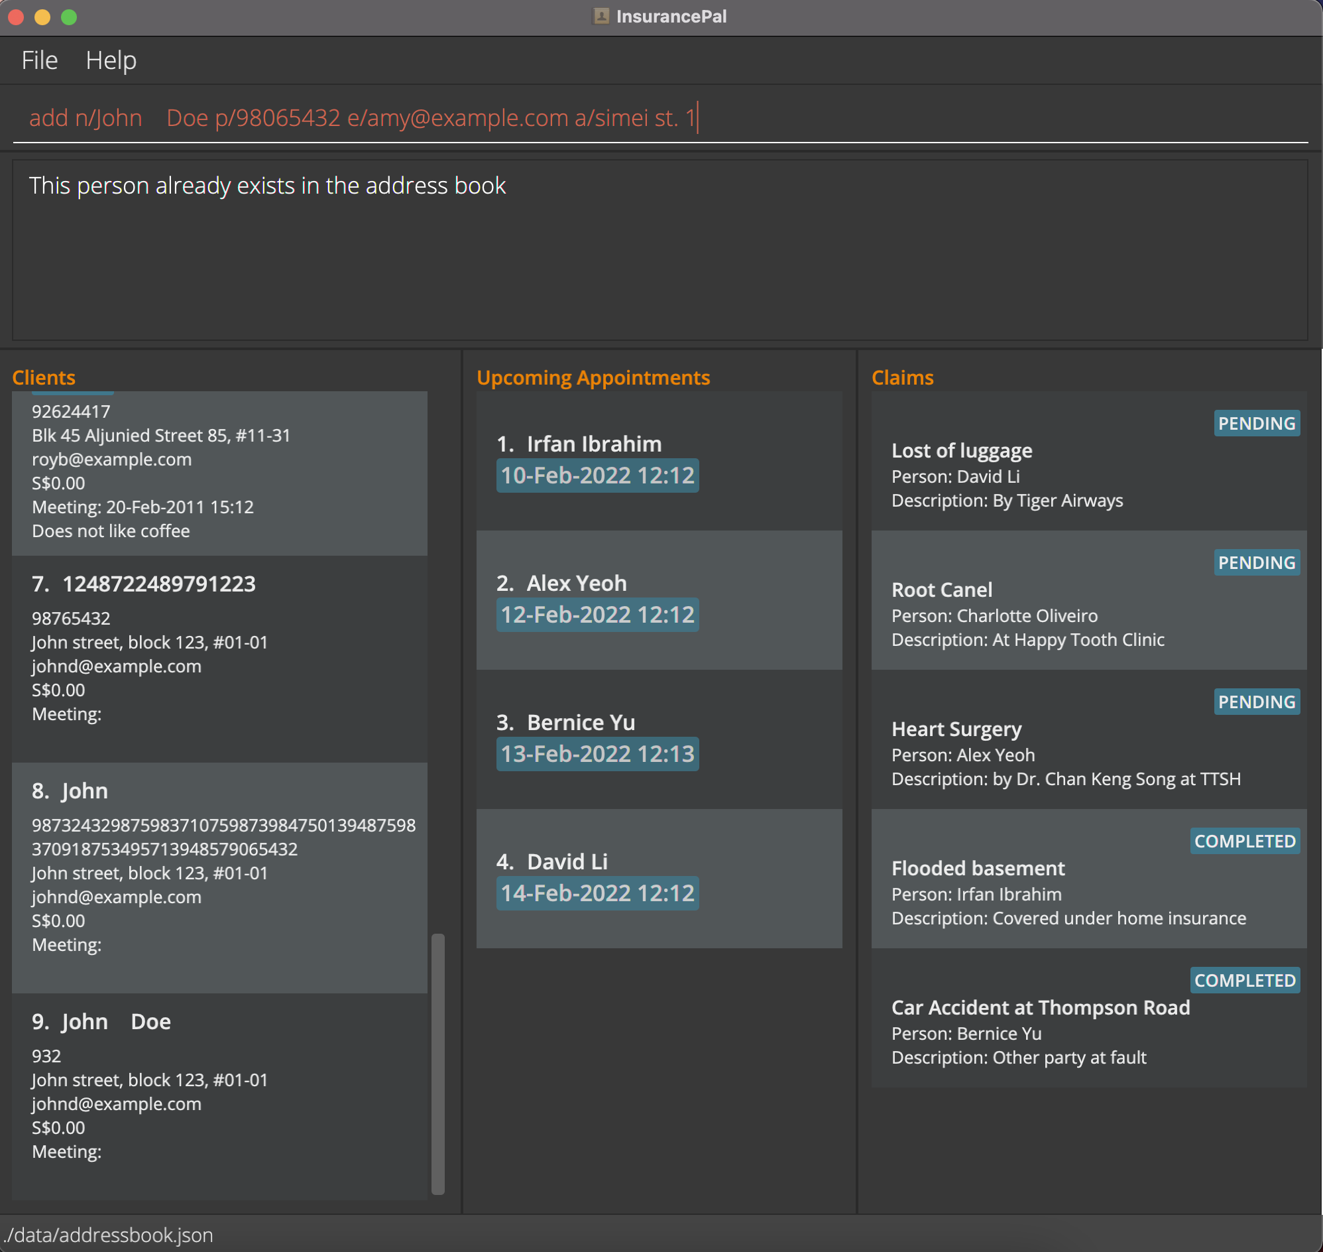Image resolution: width=1323 pixels, height=1252 pixels.
Task: Select client 8 John card
Action: pos(219,877)
